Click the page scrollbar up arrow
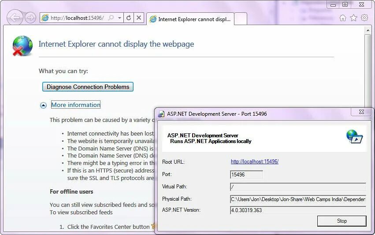The image size is (375, 235). point(368,30)
